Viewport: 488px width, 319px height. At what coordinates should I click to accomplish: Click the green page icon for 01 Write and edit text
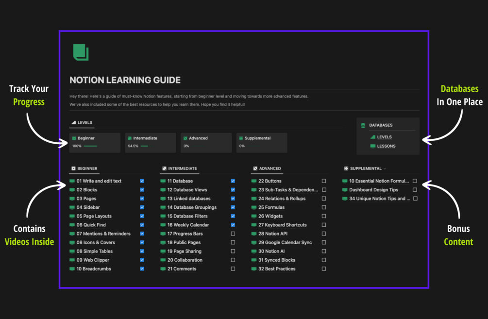[72, 181]
